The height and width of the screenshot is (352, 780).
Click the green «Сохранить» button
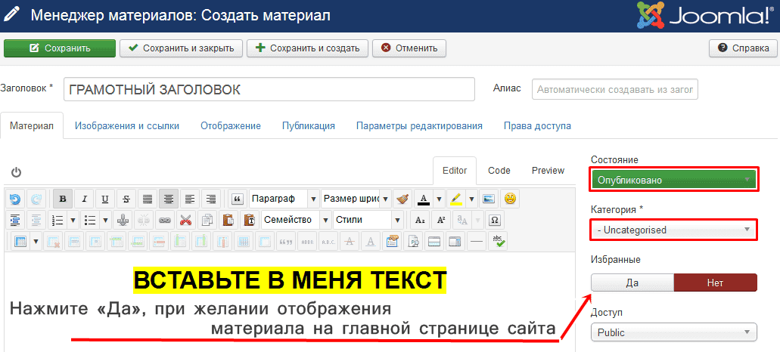tap(59, 48)
